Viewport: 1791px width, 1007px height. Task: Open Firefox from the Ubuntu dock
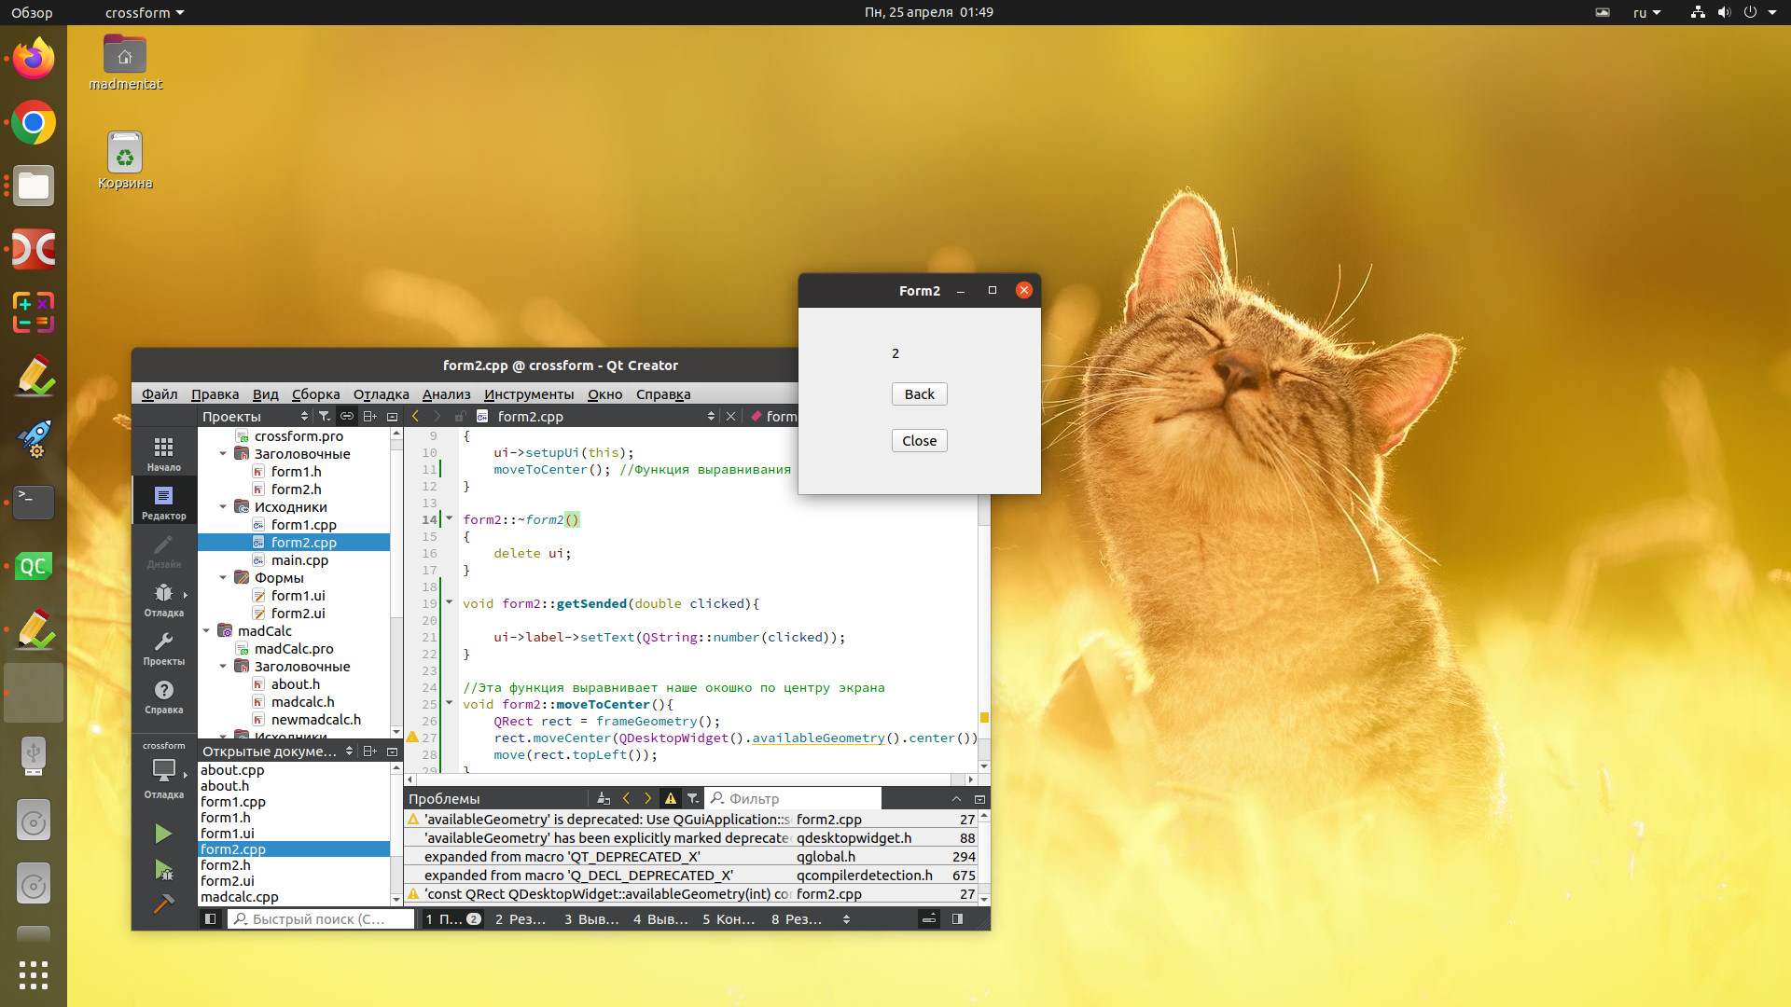pyautogui.click(x=34, y=59)
